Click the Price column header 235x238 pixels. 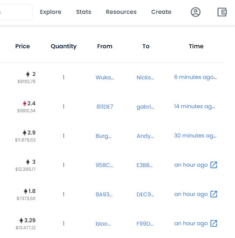[x=23, y=46]
